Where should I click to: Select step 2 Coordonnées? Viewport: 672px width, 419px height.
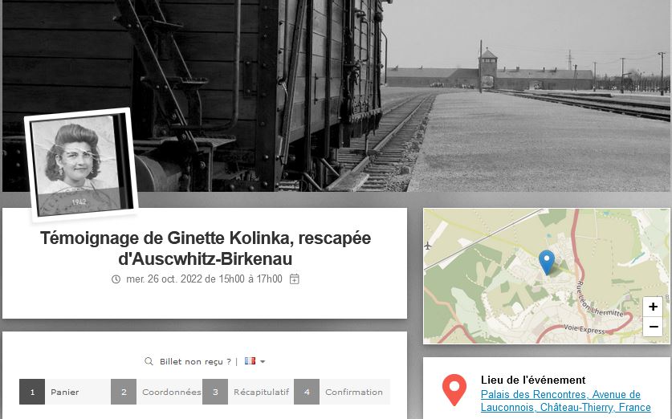[156, 392]
